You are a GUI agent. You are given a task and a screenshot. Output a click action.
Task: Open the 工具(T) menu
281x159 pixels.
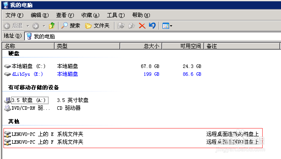coord(116,15)
